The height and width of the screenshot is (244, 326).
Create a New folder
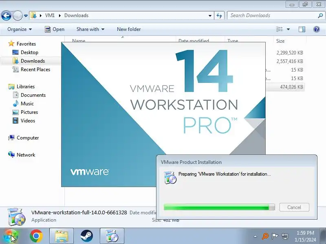point(129,29)
